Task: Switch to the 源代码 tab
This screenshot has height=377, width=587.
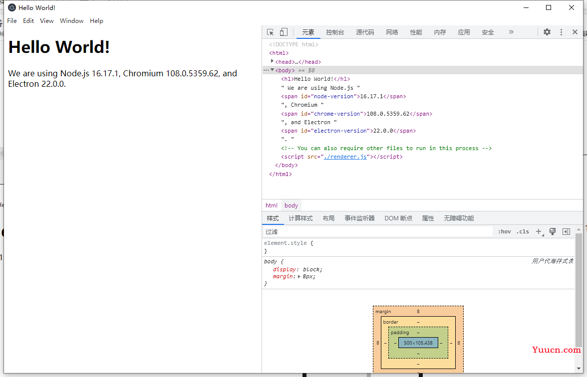Action: pos(365,32)
